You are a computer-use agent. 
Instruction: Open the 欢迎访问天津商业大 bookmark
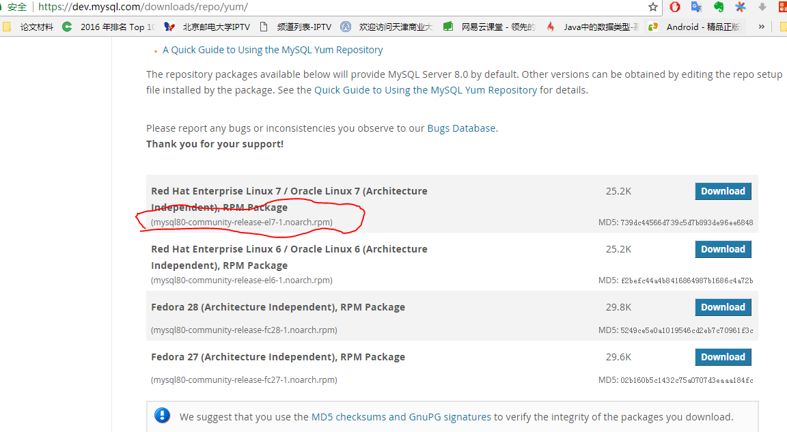pyautogui.click(x=387, y=27)
